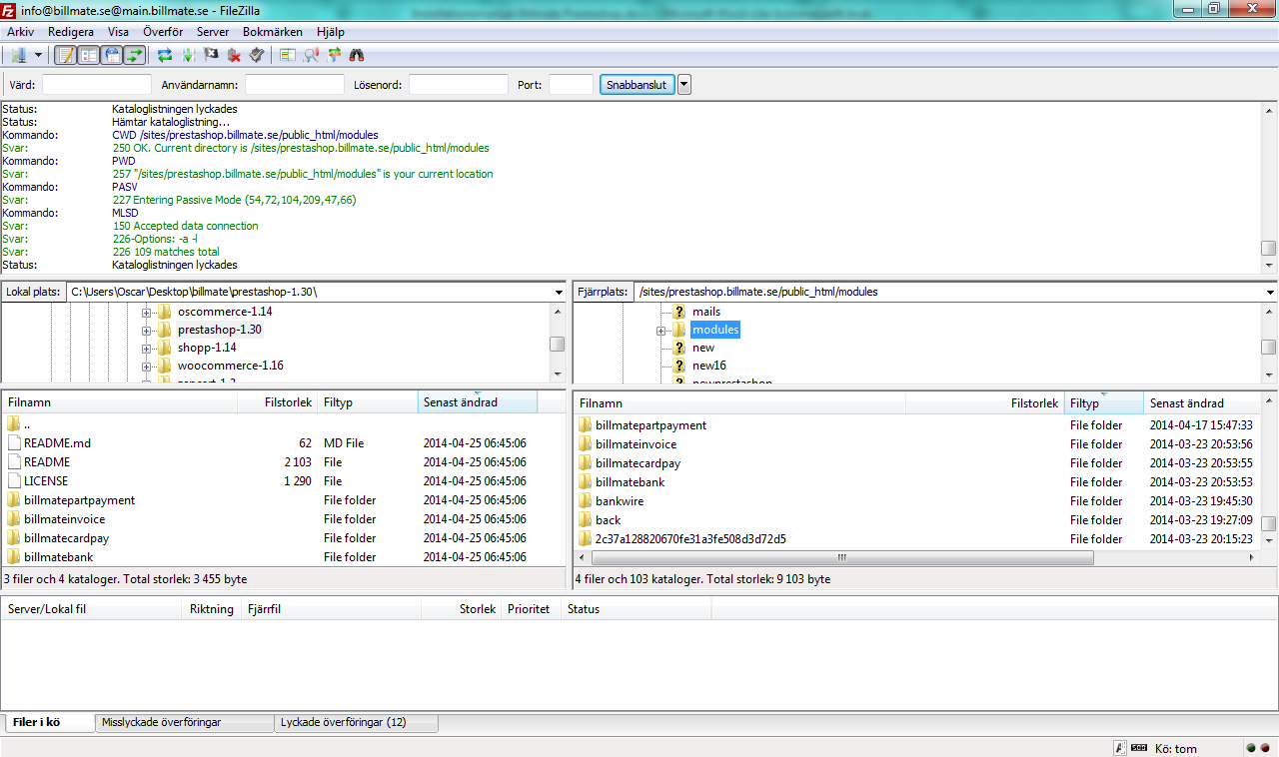Click the message log scrollbar thumb
The image size is (1279, 757).
1269,248
